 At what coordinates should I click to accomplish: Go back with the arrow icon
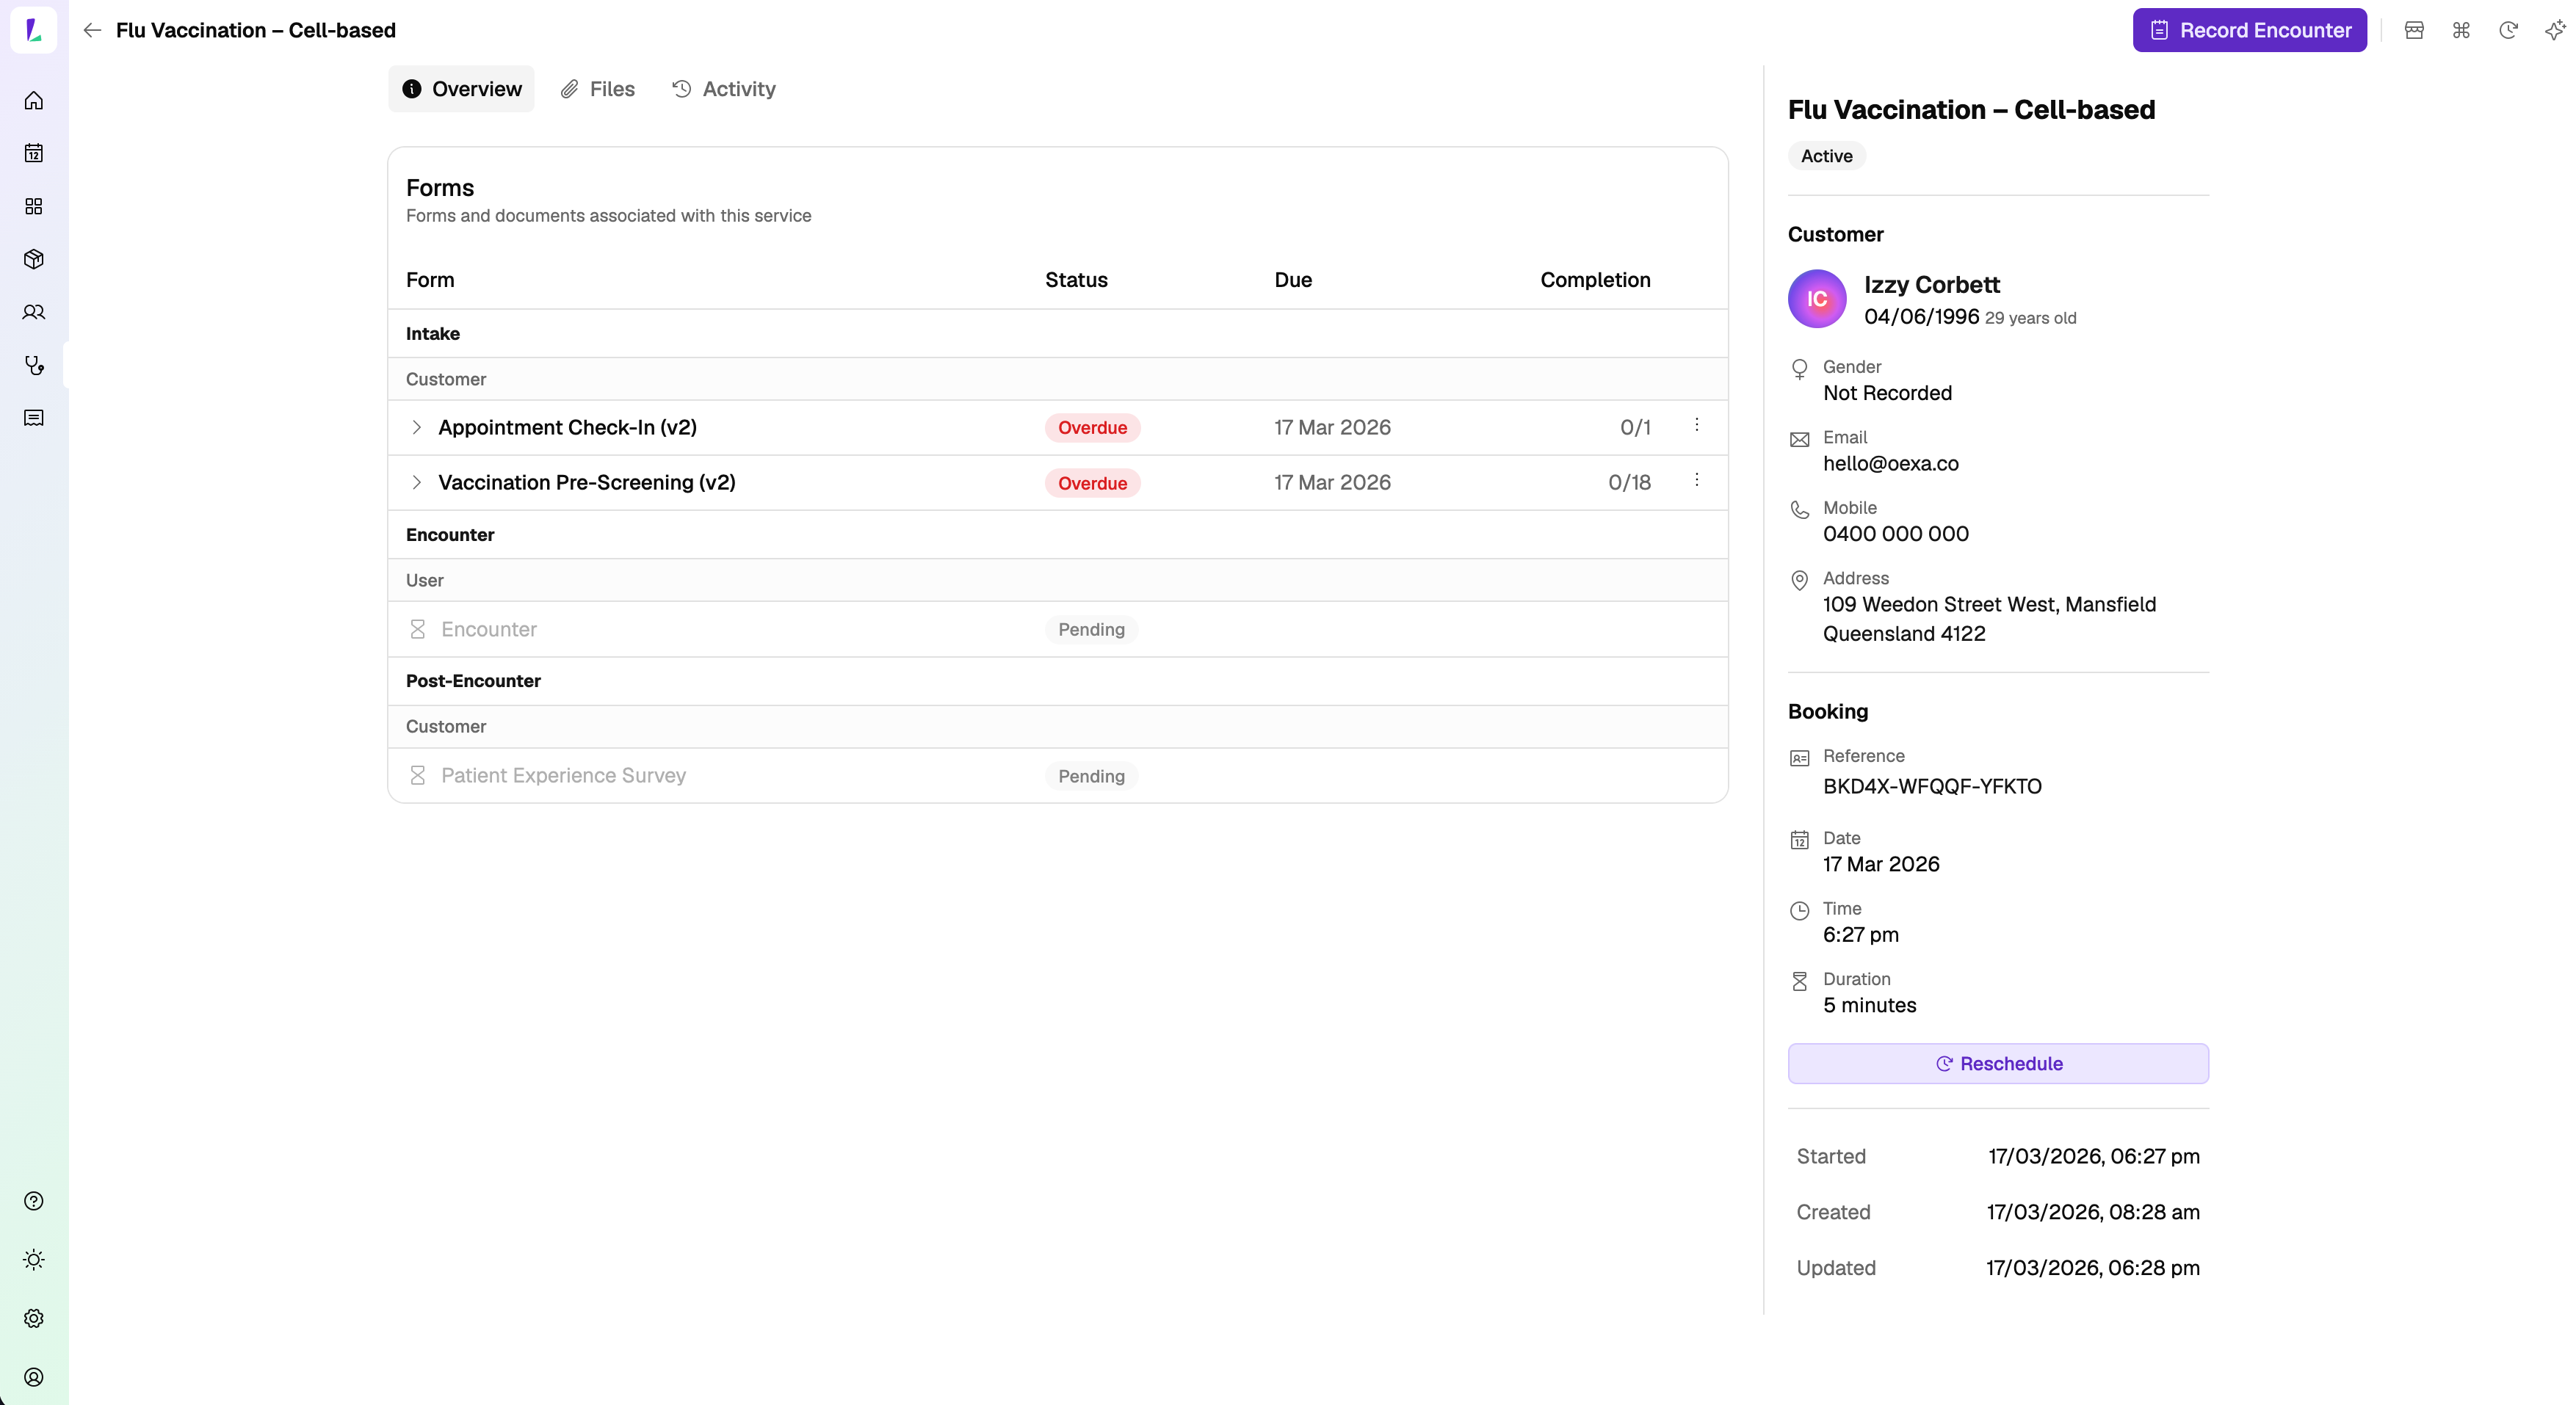92,30
